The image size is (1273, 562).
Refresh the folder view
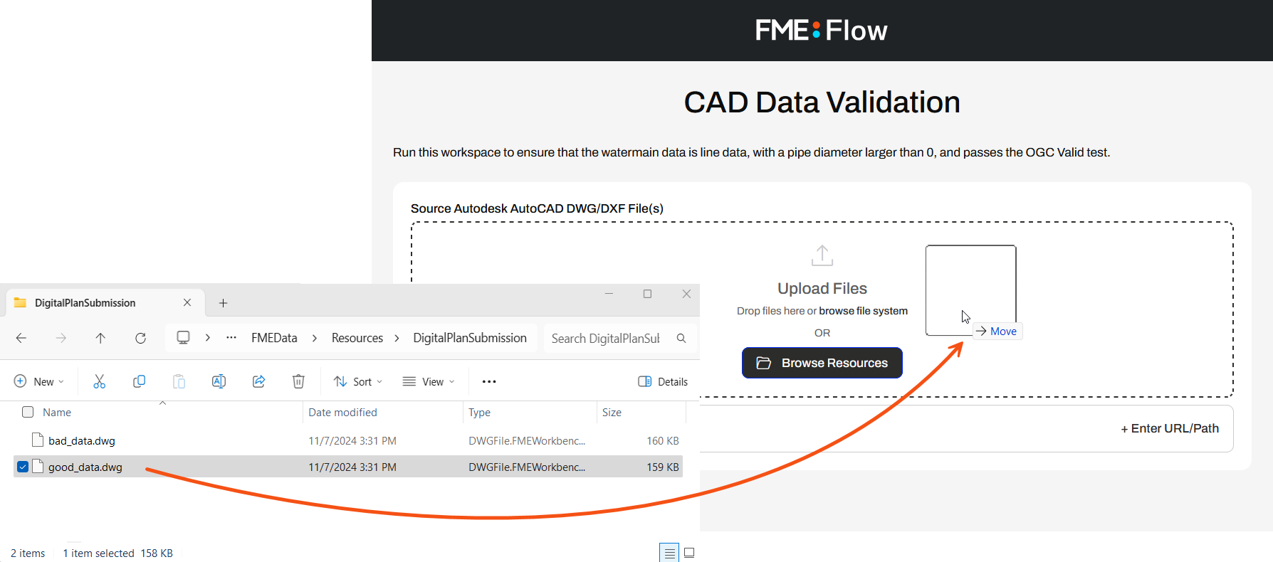pyautogui.click(x=140, y=338)
